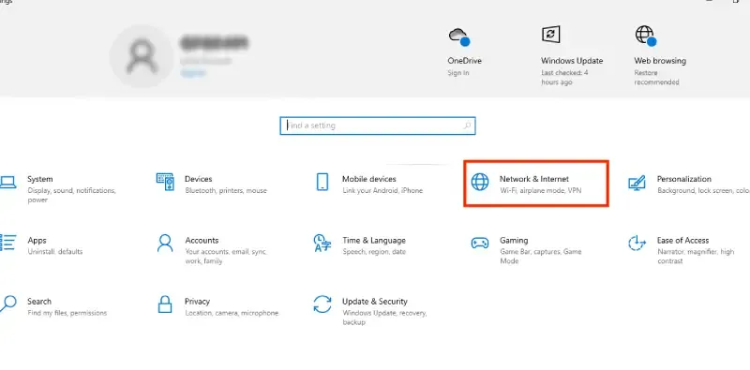Open the Gaming label

514,241
